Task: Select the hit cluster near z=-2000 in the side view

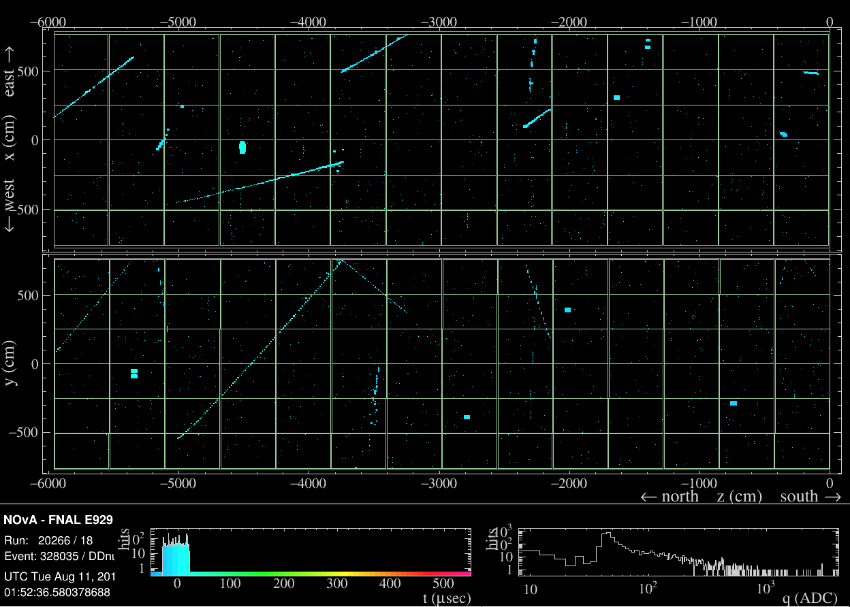Action: [567, 310]
